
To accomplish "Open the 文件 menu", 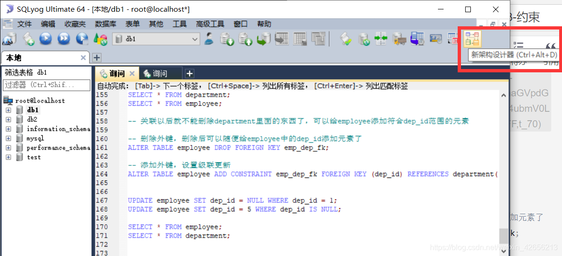I will pyautogui.click(x=25, y=24).
